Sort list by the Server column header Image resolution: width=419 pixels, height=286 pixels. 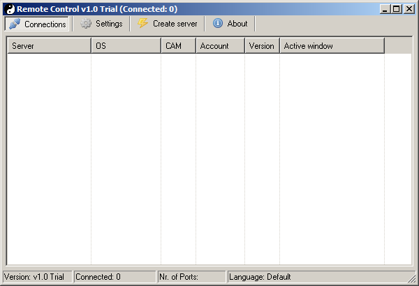tap(49, 46)
